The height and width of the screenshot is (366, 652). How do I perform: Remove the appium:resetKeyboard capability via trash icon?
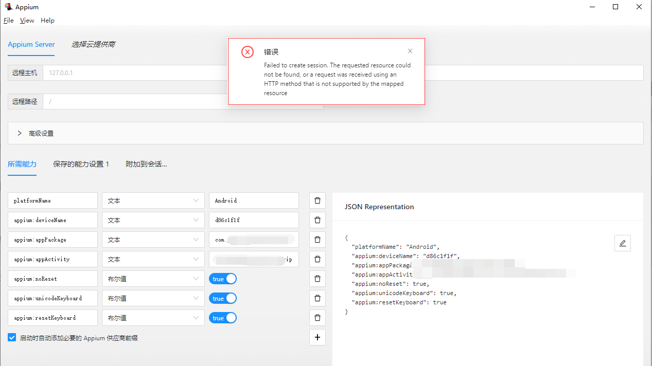coord(317,318)
